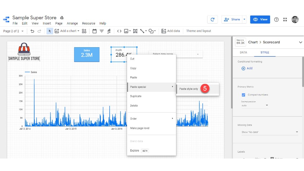Open the Arrange menu
This screenshot has width=304, height=171.
tap(72, 23)
